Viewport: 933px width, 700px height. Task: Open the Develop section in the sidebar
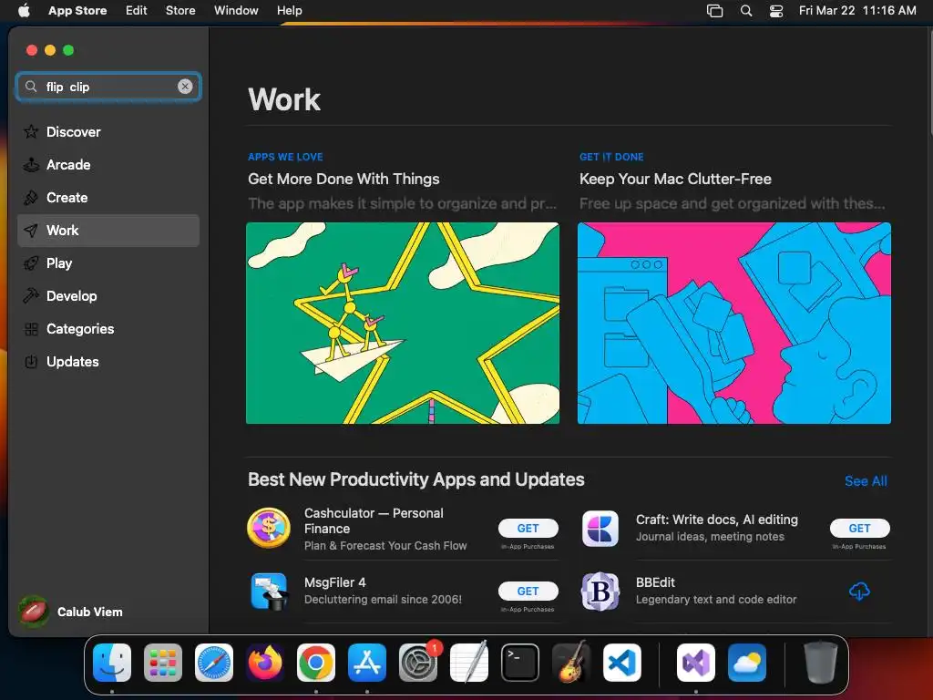[108, 296]
